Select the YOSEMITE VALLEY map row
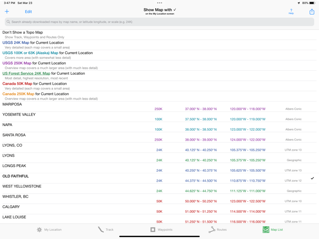The width and height of the screenshot is (319, 239). (x=159, y=117)
